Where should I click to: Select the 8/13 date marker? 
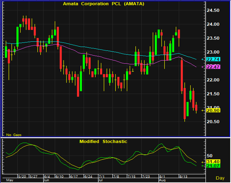point(183,176)
